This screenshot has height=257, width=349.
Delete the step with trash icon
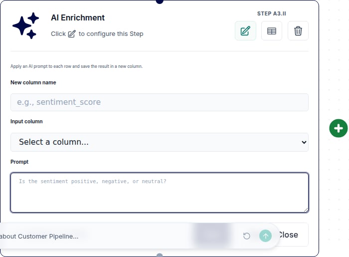298,31
